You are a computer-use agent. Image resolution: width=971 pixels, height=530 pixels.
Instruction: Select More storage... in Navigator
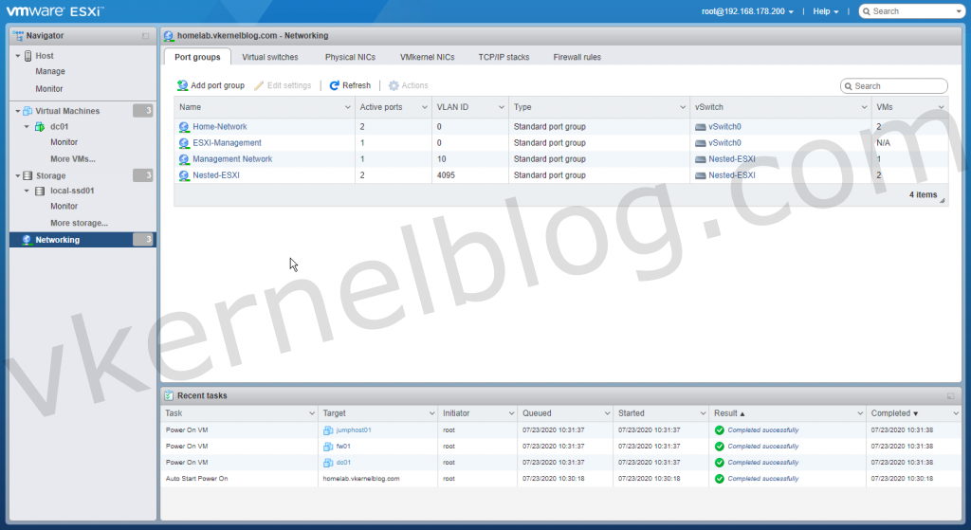[x=79, y=223]
